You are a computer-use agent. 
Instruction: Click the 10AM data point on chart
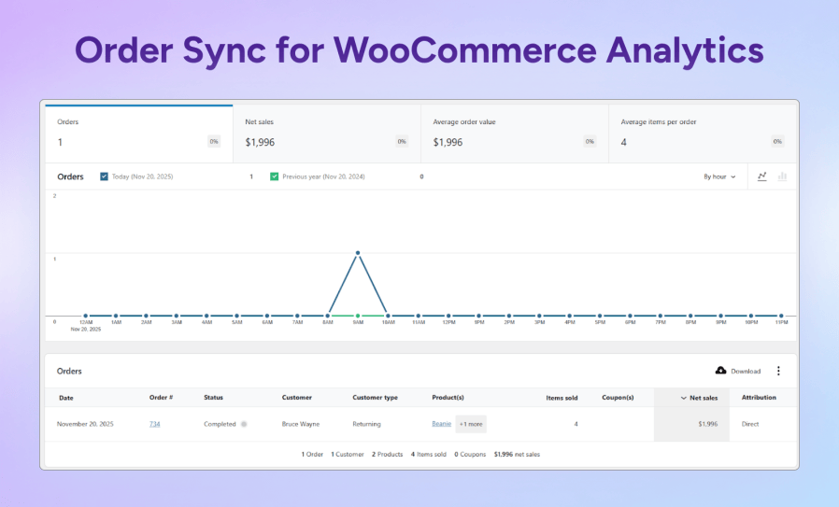388,317
